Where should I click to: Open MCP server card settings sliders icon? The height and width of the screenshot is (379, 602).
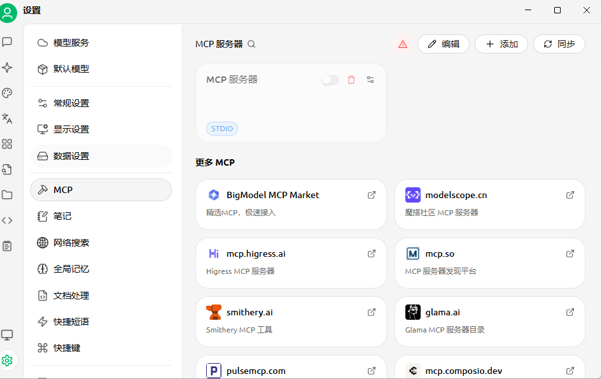(x=370, y=80)
